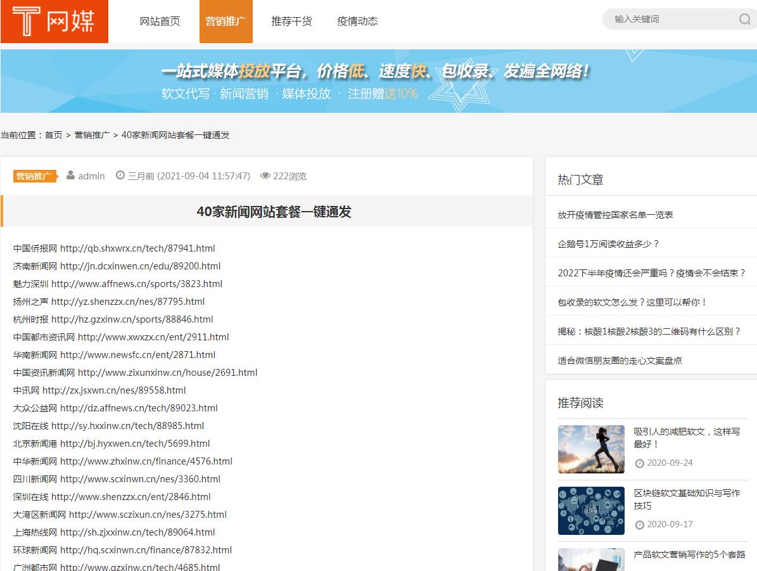
Task: Click the 深圳在线 URL line
Action: (x=112, y=497)
